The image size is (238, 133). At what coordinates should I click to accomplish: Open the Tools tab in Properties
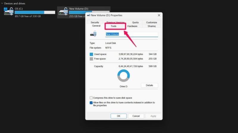click(114, 26)
